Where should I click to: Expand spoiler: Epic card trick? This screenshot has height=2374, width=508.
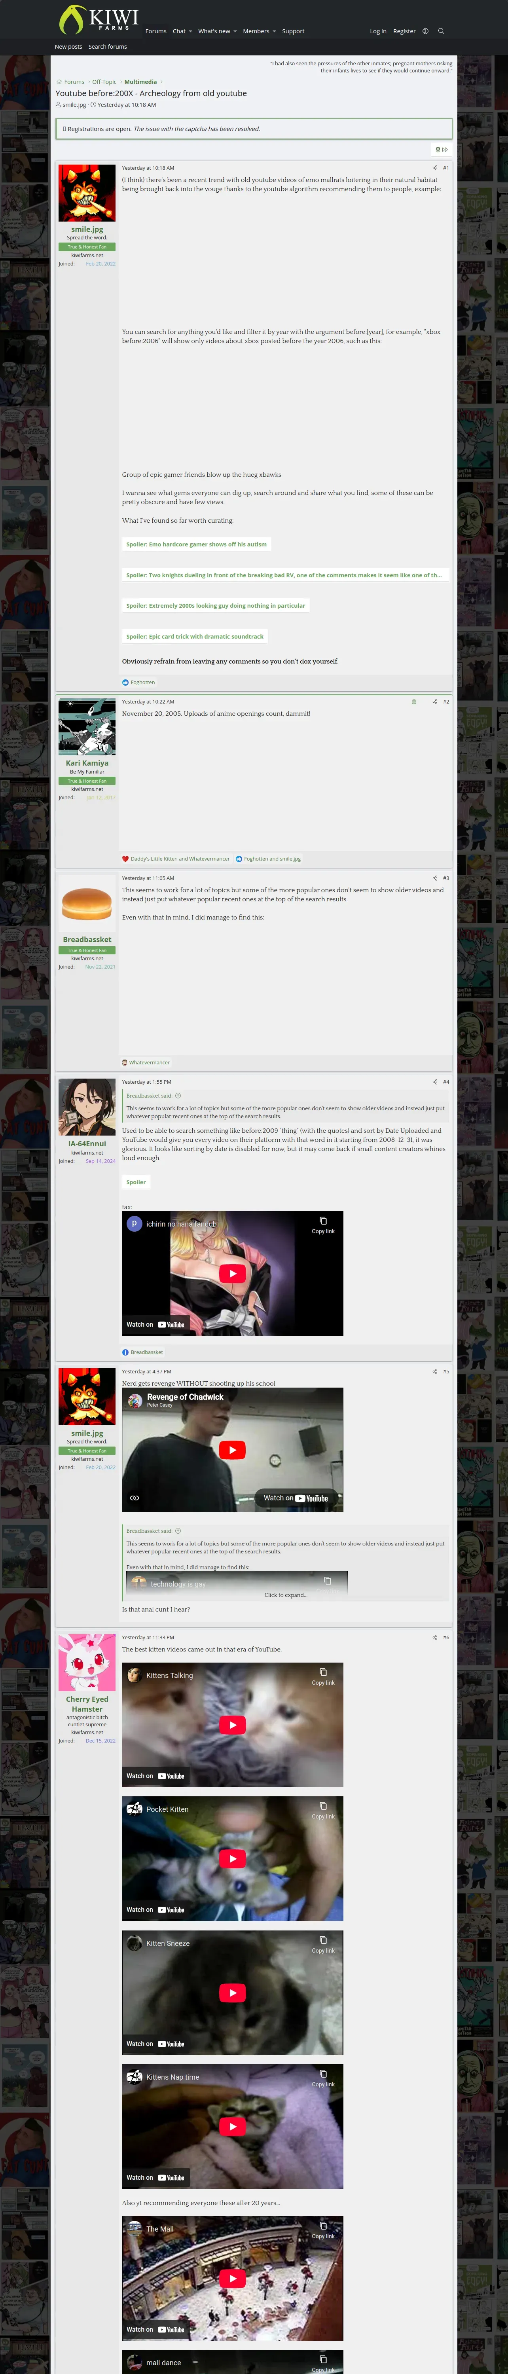195,636
